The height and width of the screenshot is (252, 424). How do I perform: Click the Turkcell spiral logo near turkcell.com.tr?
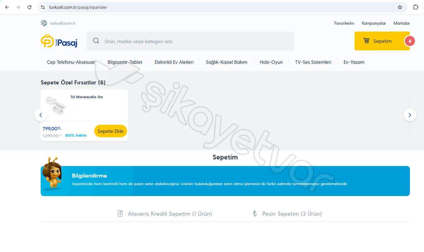coord(43,23)
